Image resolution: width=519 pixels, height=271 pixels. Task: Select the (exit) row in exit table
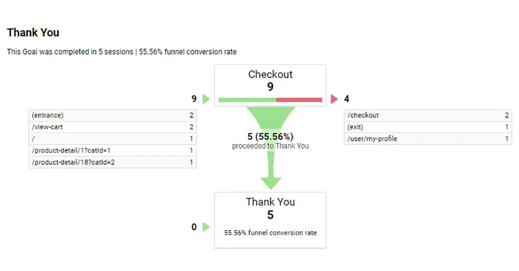pyautogui.click(x=428, y=127)
